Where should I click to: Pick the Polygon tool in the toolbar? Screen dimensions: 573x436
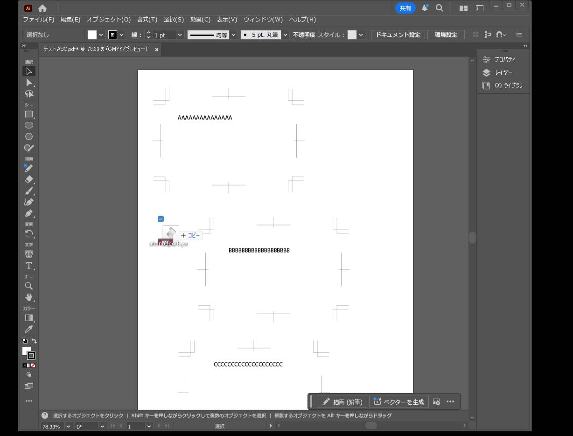coord(29,137)
